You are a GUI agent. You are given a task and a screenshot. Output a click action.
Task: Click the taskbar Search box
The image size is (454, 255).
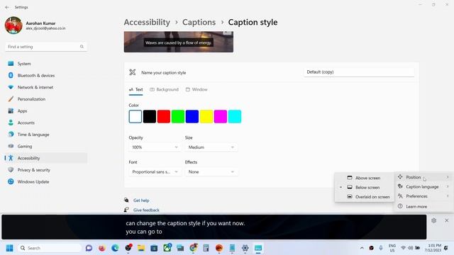pos(49,248)
